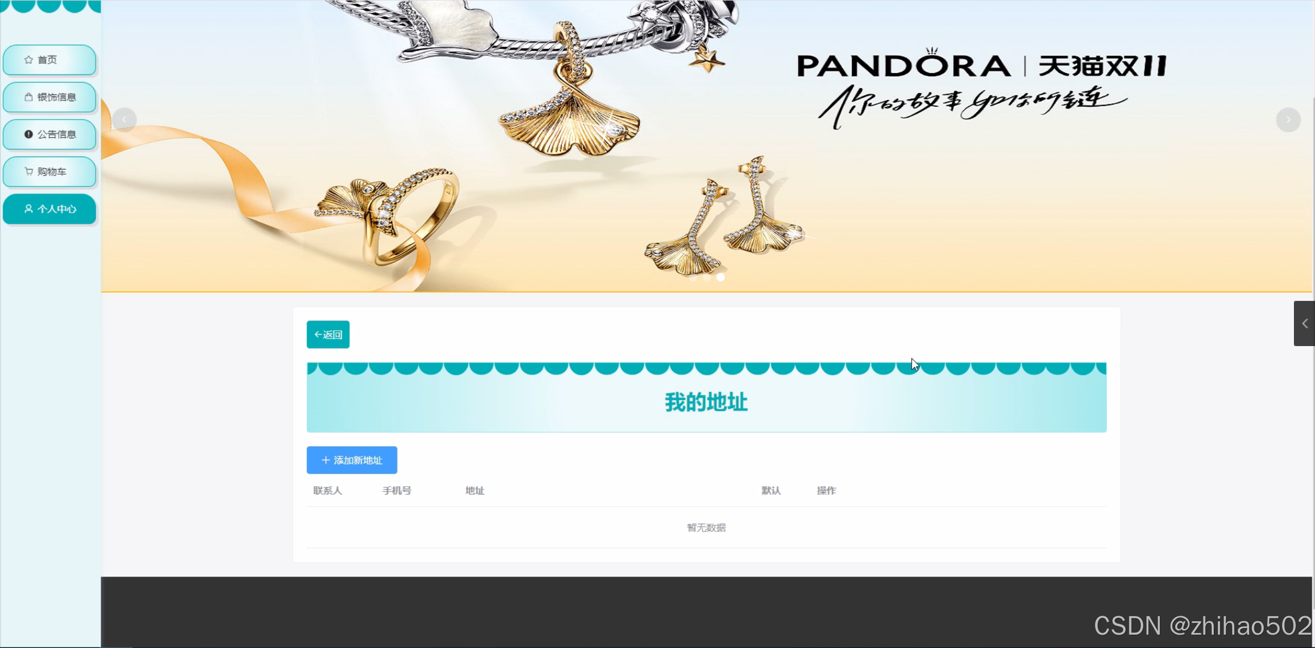Image resolution: width=1315 pixels, height=648 pixels.
Task: Click the alert icon beside 公告信息
Action: tap(28, 134)
